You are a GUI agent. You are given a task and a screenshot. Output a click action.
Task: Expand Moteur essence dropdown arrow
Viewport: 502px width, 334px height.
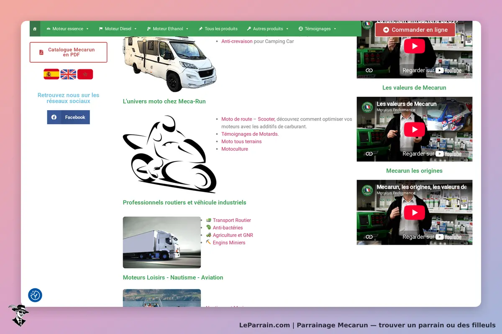87,29
